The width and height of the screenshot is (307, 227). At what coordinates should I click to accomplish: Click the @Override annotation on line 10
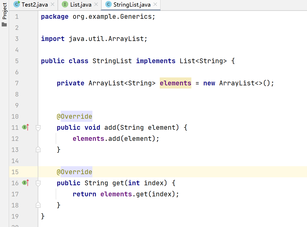pyautogui.click(x=74, y=117)
